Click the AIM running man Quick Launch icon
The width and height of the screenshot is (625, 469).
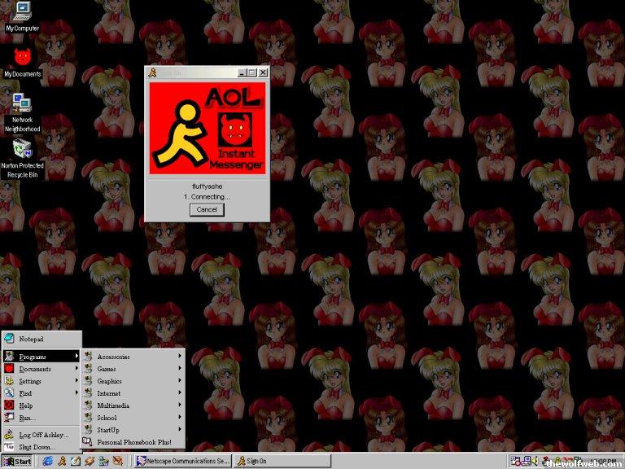click(x=61, y=461)
